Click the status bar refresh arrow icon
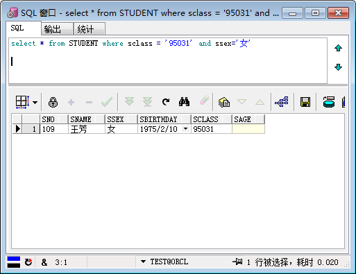 pos(28,262)
